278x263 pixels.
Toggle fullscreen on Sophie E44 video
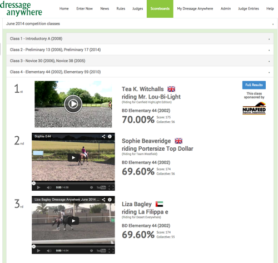[111, 187]
